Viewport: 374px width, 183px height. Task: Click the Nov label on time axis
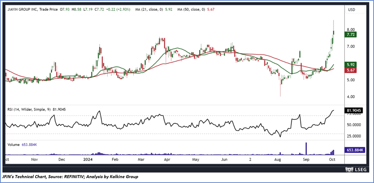pos(35,159)
